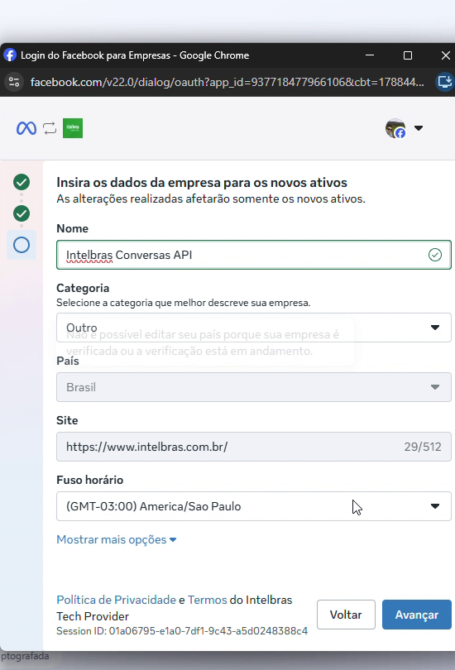Click the install app icon in address bar
Image resolution: width=455 pixels, height=670 pixels.
coord(445,82)
